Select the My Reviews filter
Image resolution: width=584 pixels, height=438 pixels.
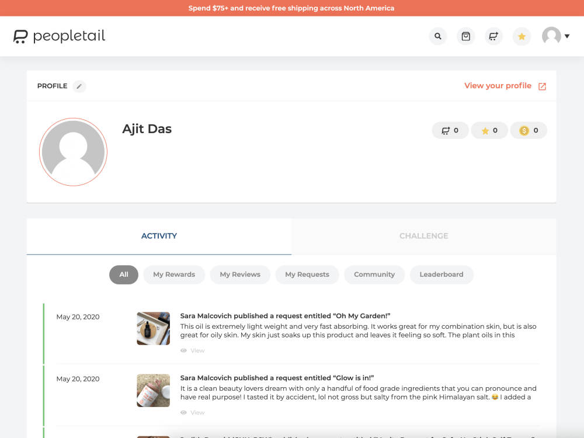tap(240, 274)
